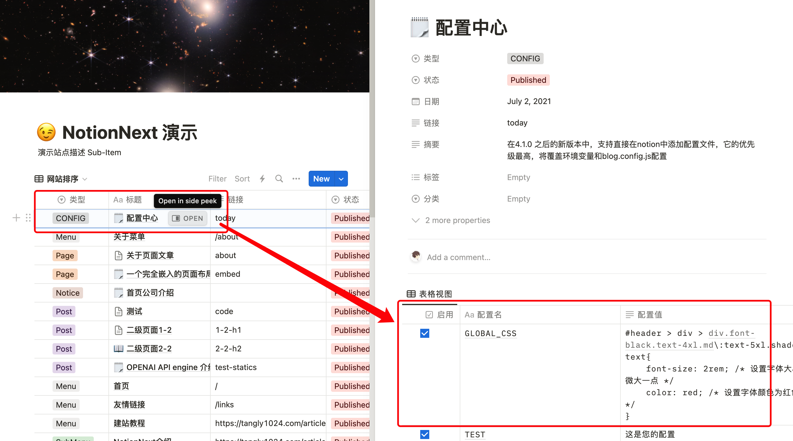Click the notepad icon of 配置中心 row
This screenshot has width=793, height=441.
pos(119,218)
